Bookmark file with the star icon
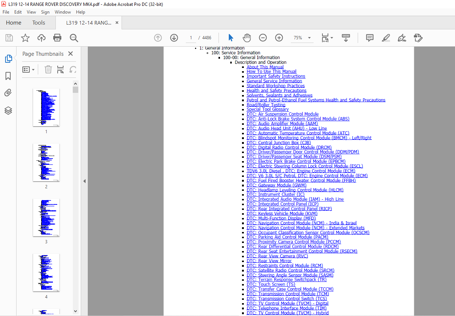The width and height of the screenshot is (455, 316). pyautogui.click(x=25, y=38)
